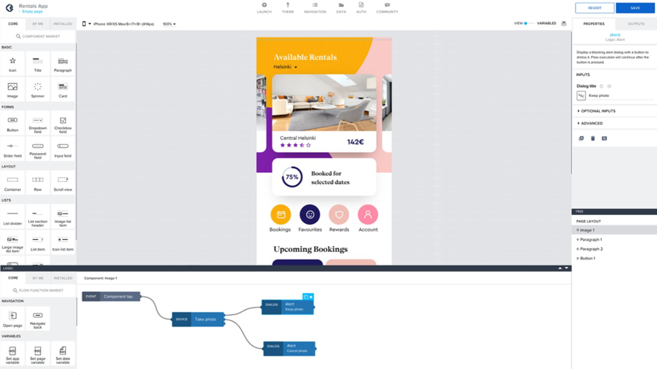The image size is (657, 369).
Task: Open the Navigation settings
Action: click(x=315, y=8)
